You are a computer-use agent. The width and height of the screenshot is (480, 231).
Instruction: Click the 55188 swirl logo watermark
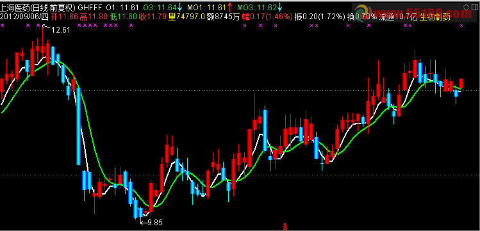[x=364, y=13]
